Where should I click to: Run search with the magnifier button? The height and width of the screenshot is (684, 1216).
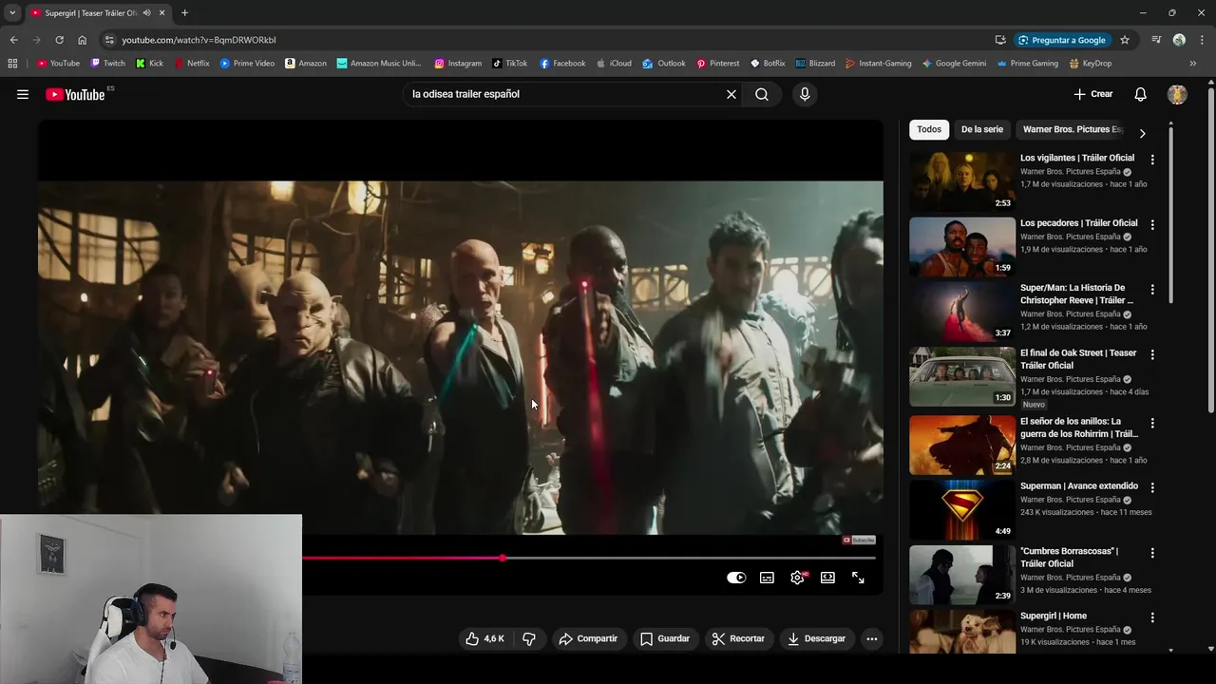[762, 94]
